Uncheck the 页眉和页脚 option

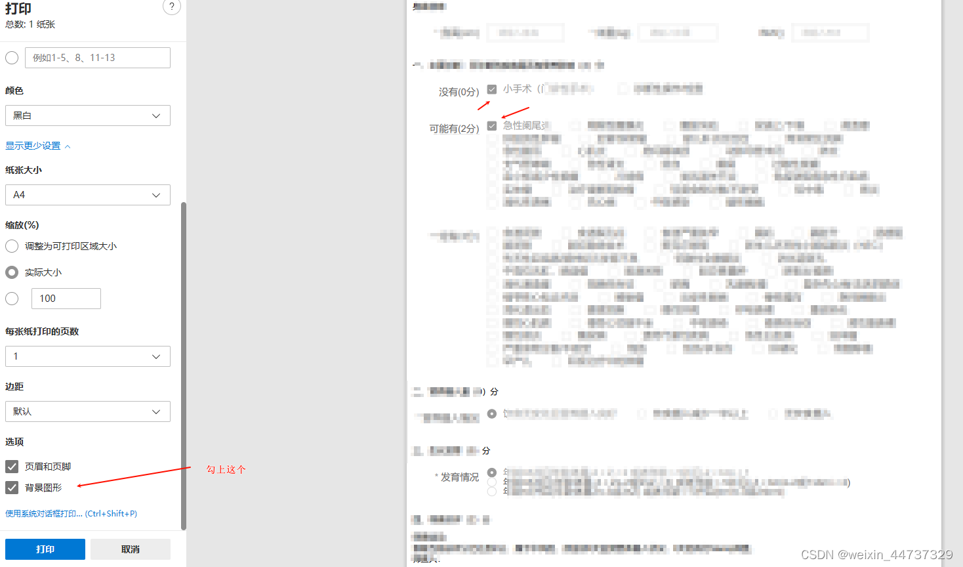[11, 466]
